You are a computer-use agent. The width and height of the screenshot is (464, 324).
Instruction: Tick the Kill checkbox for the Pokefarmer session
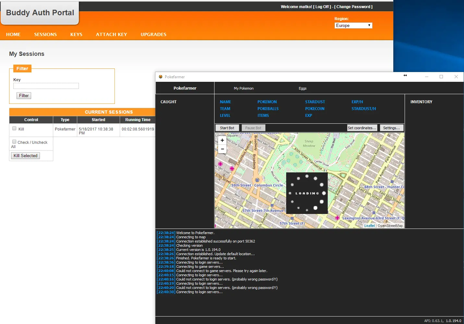14,129
